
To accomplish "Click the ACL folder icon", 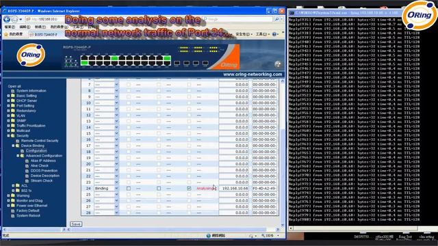I will (x=17, y=185).
